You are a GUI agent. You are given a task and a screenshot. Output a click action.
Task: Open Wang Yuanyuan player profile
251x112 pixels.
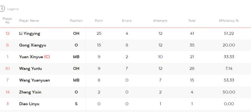[x=34, y=80]
